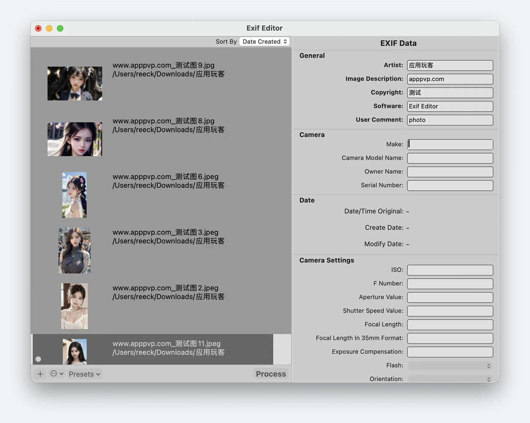Click the white status dot on 测试图11 row
The height and width of the screenshot is (423, 530).
pyautogui.click(x=38, y=359)
